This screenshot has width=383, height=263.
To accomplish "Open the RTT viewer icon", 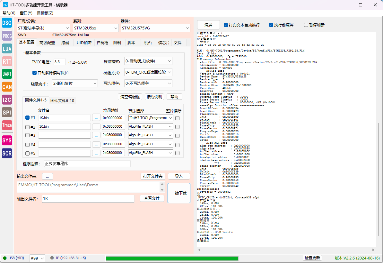I will pos(7,61).
